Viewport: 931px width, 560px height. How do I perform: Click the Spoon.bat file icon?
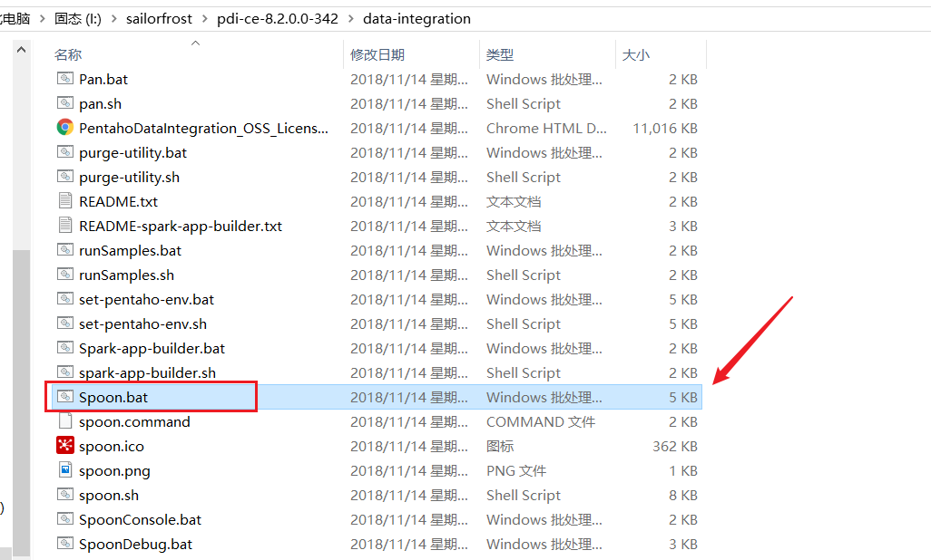[x=64, y=396]
